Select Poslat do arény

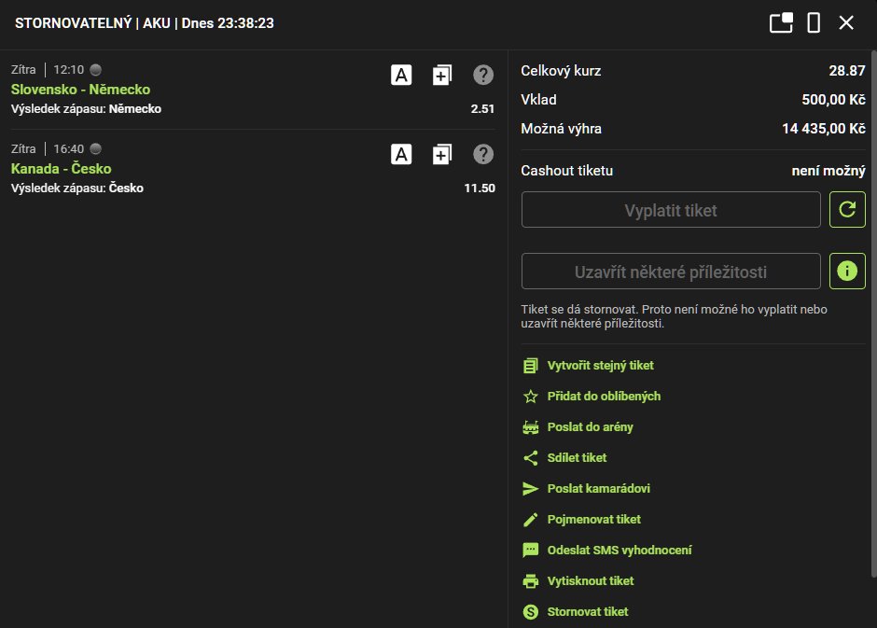[x=590, y=427]
